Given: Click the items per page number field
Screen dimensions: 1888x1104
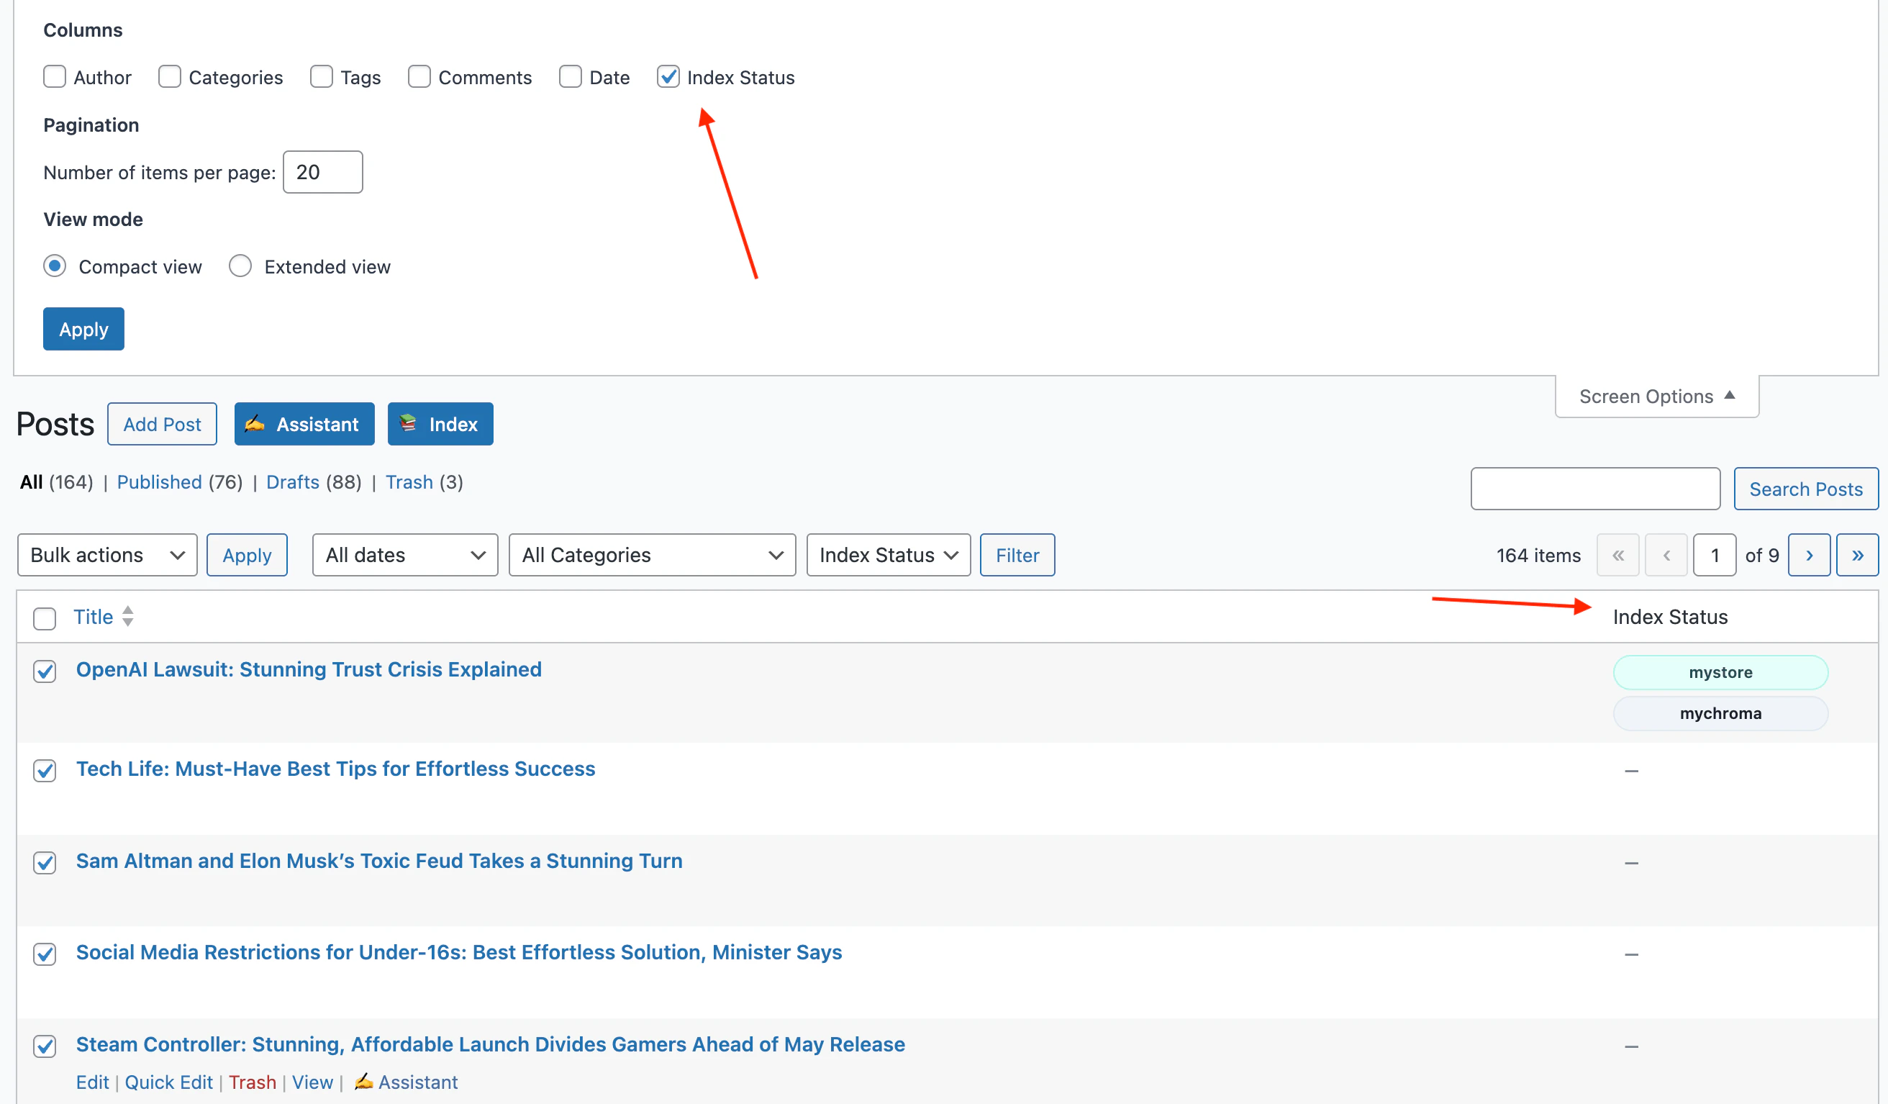Looking at the screenshot, I should (x=323, y=171).
